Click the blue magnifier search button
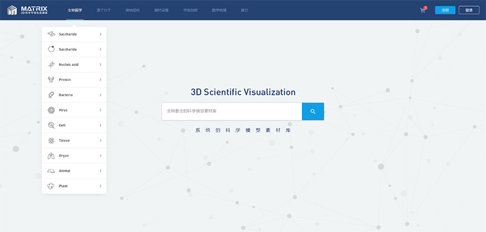This screenshot has height=232, width=486. click(x=313, y=112)
